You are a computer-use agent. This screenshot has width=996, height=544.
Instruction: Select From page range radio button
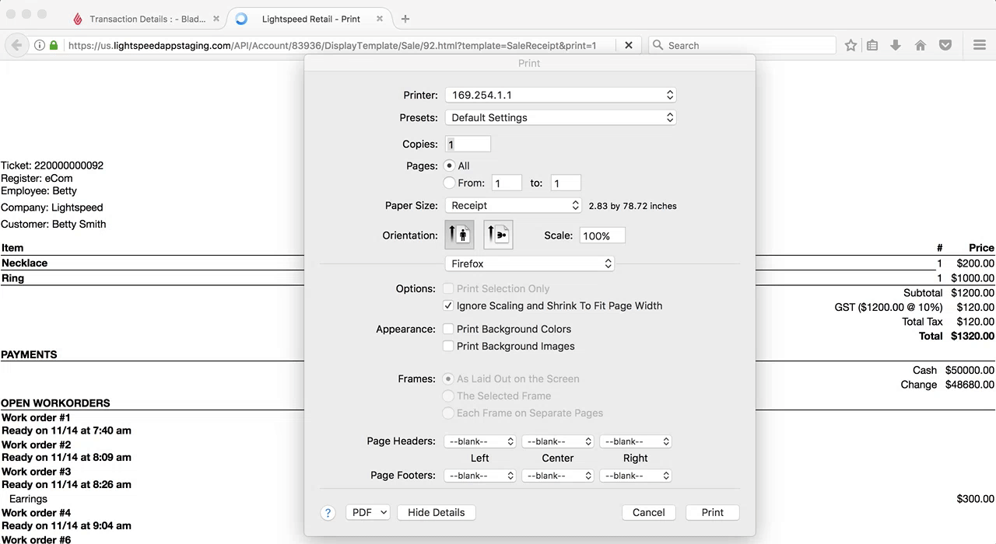[x=450, y=183]
